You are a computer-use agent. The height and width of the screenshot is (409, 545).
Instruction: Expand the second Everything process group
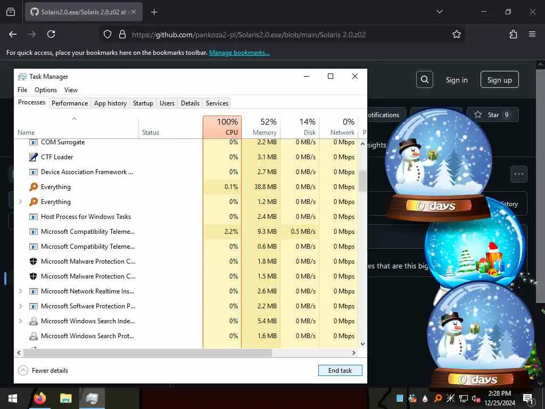click(x=21, y=202)
